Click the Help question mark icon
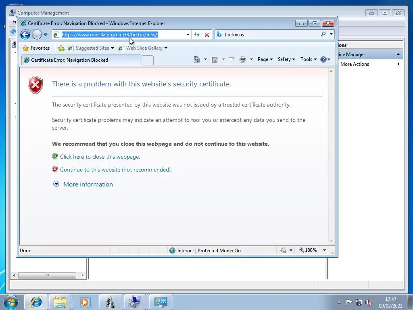Image resolution: width=413 pixels, height=310 pixels. click(x=323, y=59)
